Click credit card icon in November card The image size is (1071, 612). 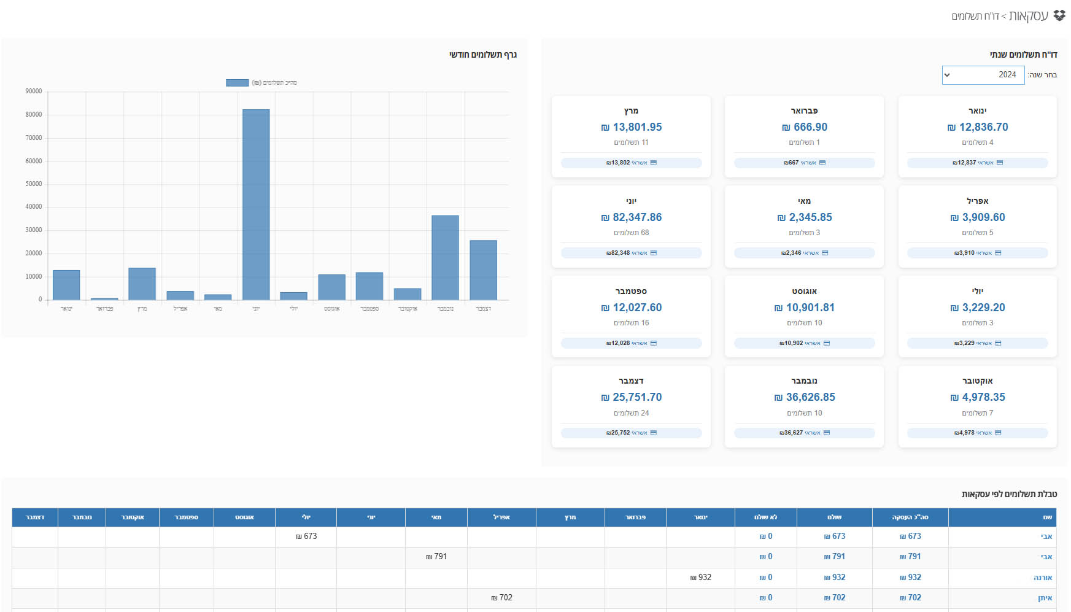pos(826,433)
